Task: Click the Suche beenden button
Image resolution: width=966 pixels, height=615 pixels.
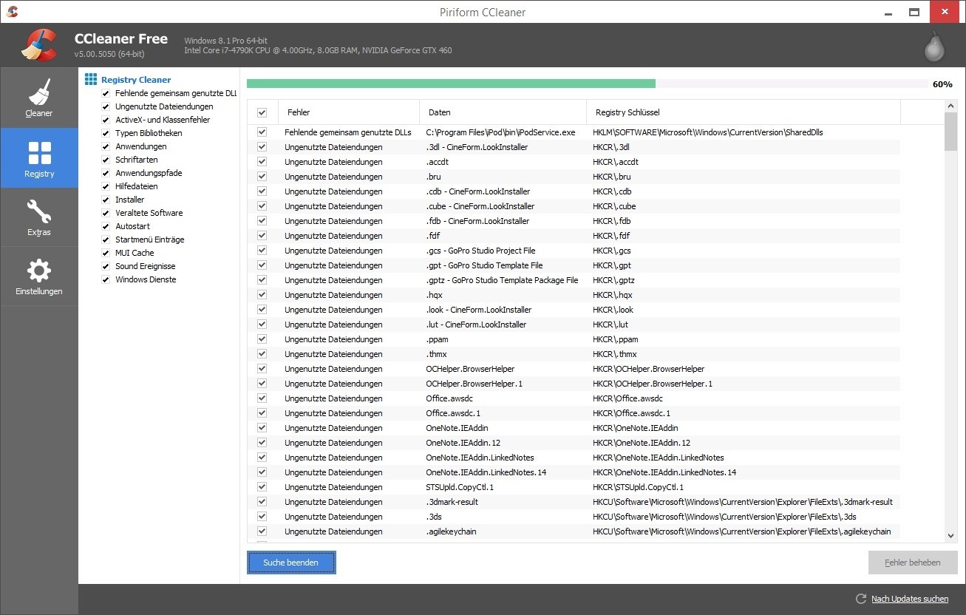Action: [291, 563]
